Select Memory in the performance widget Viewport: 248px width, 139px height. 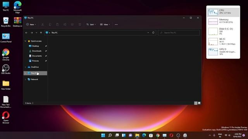[x=223, y=21]
